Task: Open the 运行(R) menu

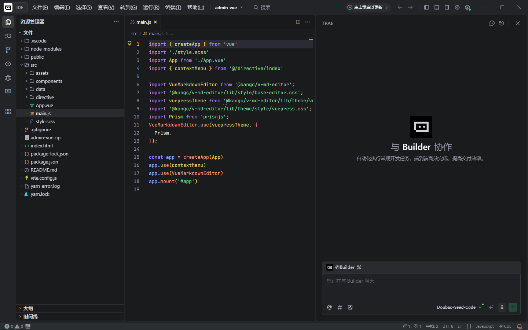Action: (151, 7)
